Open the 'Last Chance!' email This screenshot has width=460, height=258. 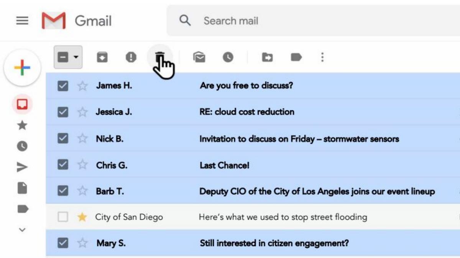click(225, 165)
